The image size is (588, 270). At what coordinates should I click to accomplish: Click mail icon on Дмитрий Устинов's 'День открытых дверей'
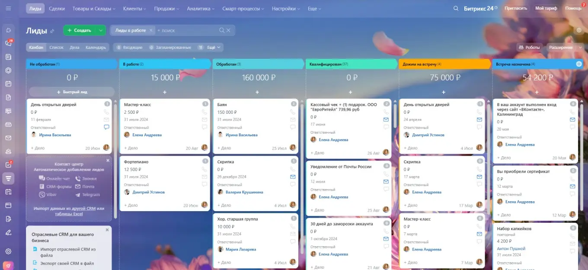[x=479, y=119]
